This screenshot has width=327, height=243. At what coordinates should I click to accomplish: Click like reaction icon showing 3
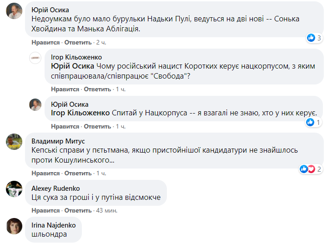coord(311,38)
